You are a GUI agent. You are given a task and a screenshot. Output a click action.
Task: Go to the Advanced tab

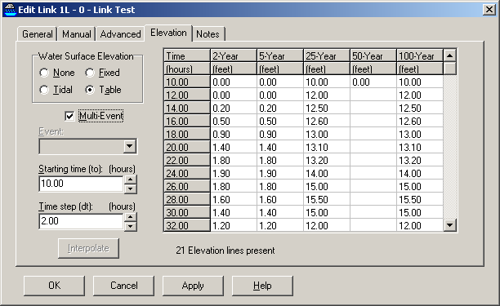[x=120, y=34]
